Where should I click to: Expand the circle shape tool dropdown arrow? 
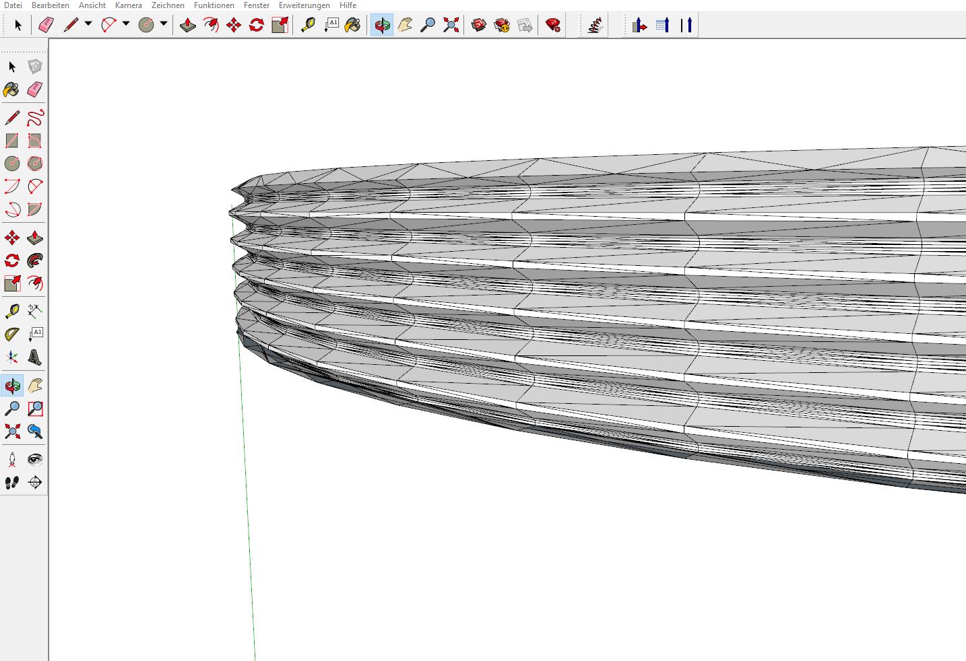[x=164, y=24]
